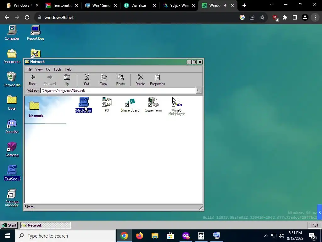Viewport: 322px width, 242px height.
Task: Open the Tools menu
Action: point(58,69)
